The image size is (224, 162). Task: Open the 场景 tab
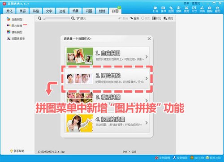(75, 11)
